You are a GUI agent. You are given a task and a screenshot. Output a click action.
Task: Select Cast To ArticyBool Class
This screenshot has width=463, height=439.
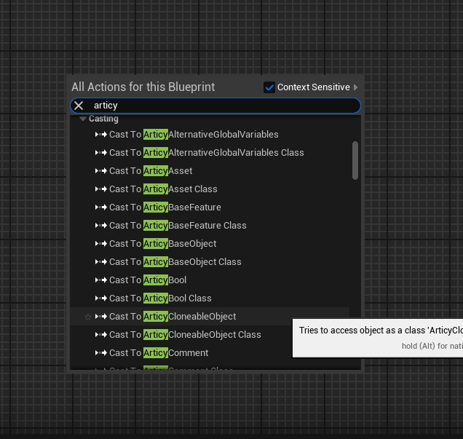(160, 298)
